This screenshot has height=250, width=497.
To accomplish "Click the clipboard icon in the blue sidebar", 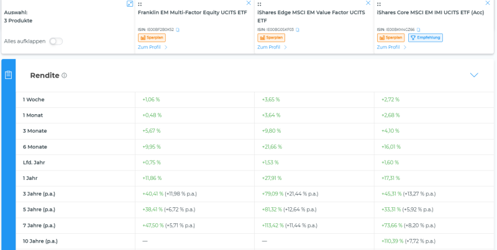I will click(x=8, y=75).
